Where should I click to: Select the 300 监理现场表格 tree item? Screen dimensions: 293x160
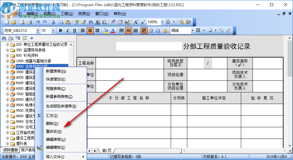point(31,50)
